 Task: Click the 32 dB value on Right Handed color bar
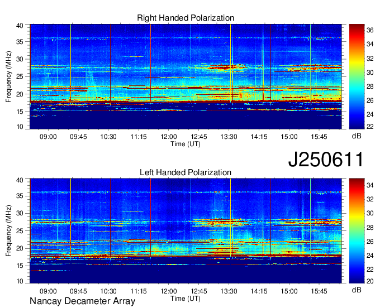point(370,59)
